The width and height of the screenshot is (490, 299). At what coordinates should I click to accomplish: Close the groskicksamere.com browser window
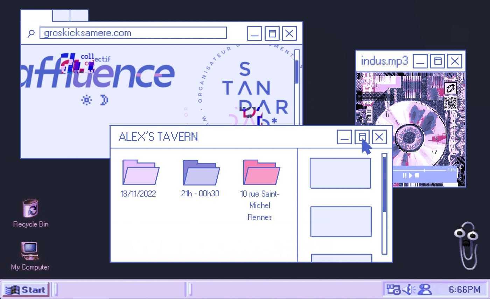pyautogui.click(x=289, y=34)
